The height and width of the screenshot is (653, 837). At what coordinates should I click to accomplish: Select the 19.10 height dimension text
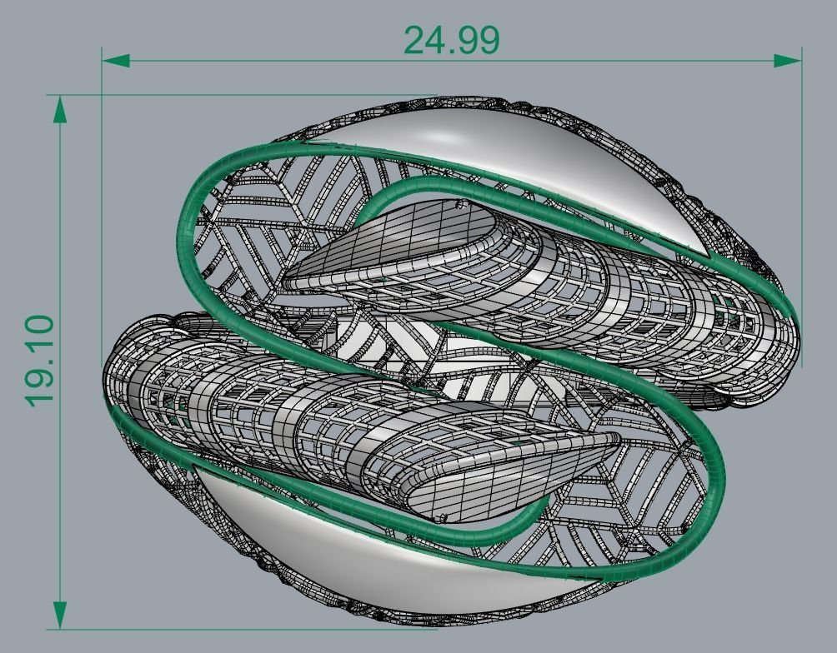(x=41, y=361)
